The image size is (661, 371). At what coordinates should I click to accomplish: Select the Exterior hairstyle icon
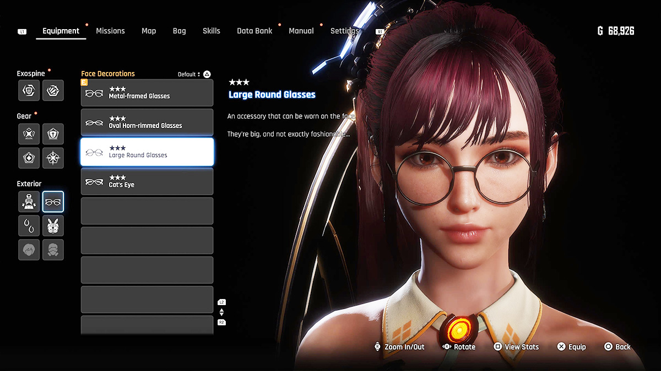(29, 250)
